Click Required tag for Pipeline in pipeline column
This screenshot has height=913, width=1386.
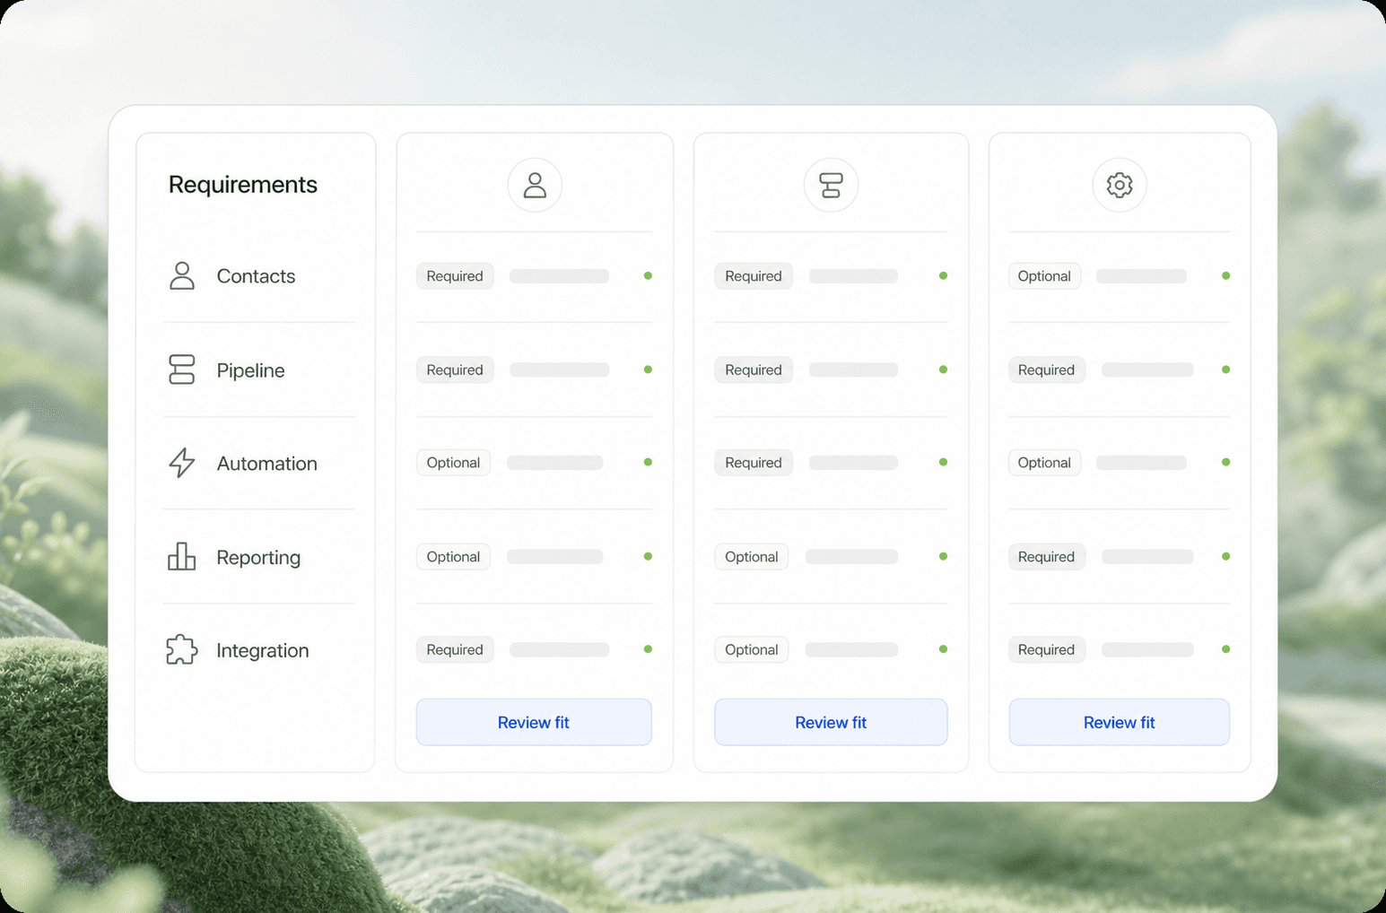pos(754,370)
